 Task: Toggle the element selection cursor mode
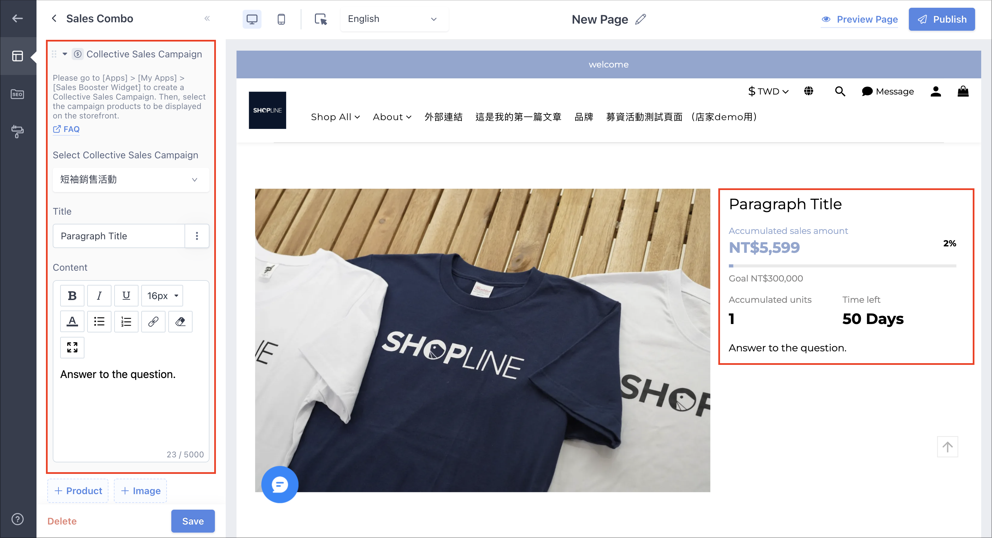point(320,19)
